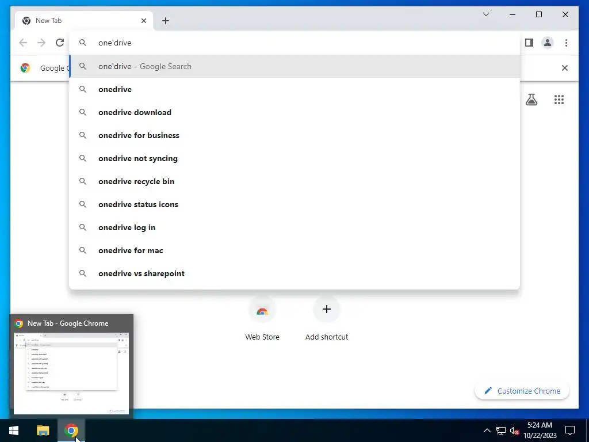Pick "onedrive download" suggestion

295,112
